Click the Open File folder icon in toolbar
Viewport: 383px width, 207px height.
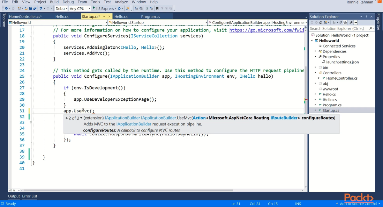[x=26, y=9]
